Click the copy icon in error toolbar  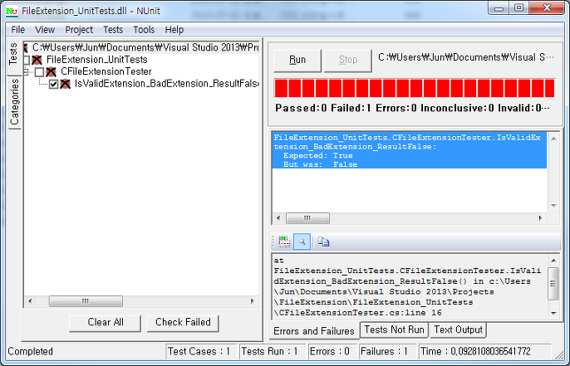click(323, 242)
